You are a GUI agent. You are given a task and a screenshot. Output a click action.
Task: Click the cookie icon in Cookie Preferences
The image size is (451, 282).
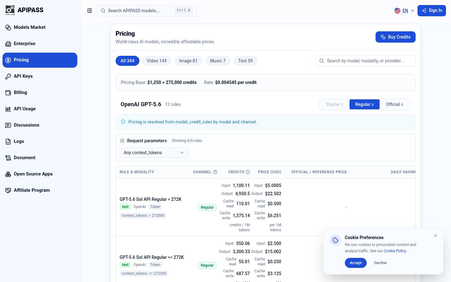tap(335, 240)
